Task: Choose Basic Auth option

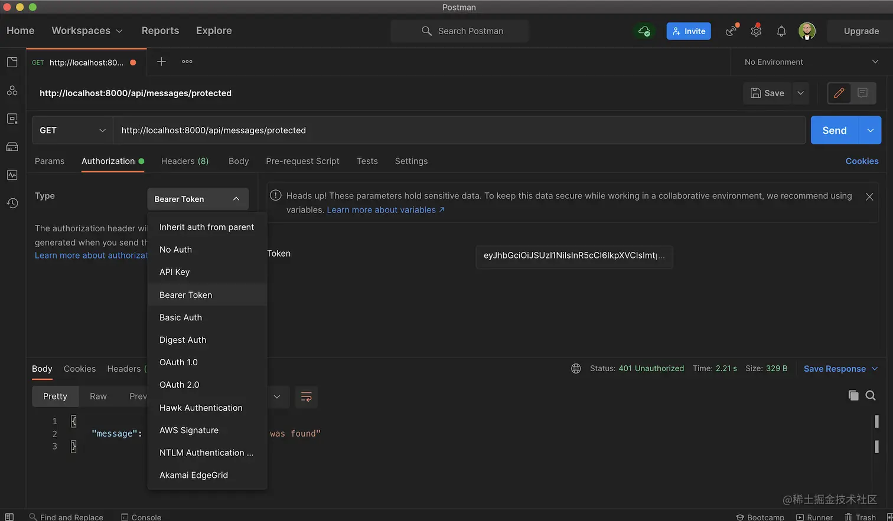Action: 207,317
